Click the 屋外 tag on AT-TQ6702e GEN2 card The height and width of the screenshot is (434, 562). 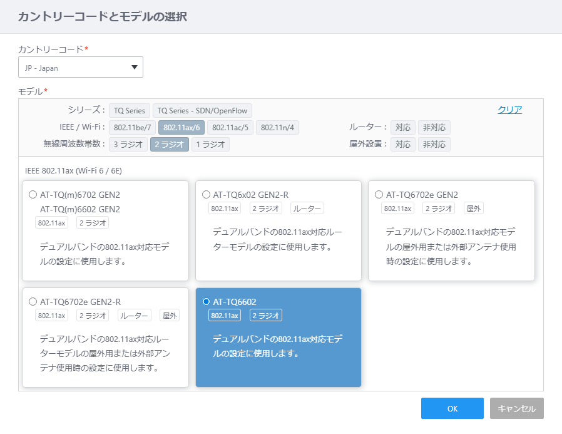(x=474, y=209)
